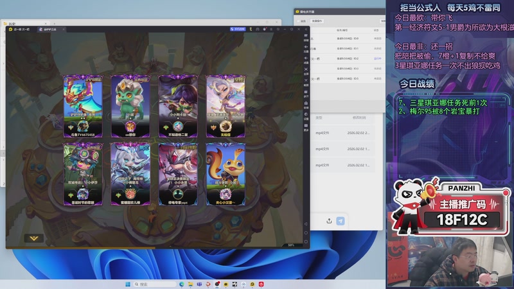This screenshot has width=514, height=289.
Task: Click the yellow key icon in emulator title bar
Action: (x=251, y=29)
